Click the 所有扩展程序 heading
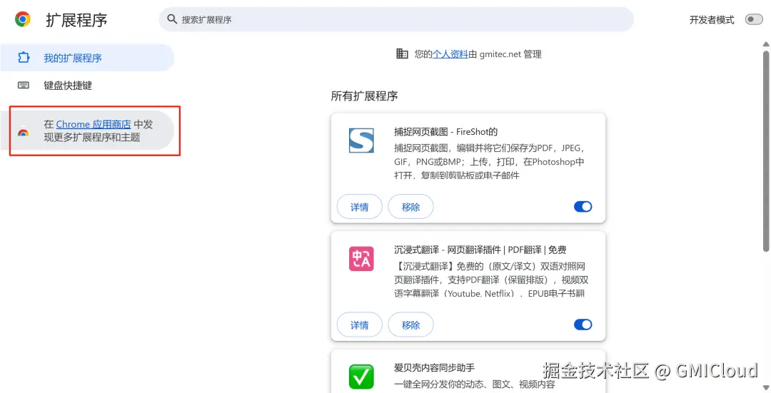 [364, 96]
